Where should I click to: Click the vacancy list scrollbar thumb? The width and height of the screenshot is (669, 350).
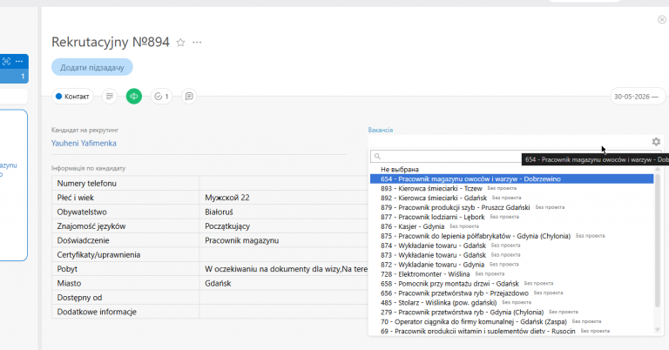point(658,239)
